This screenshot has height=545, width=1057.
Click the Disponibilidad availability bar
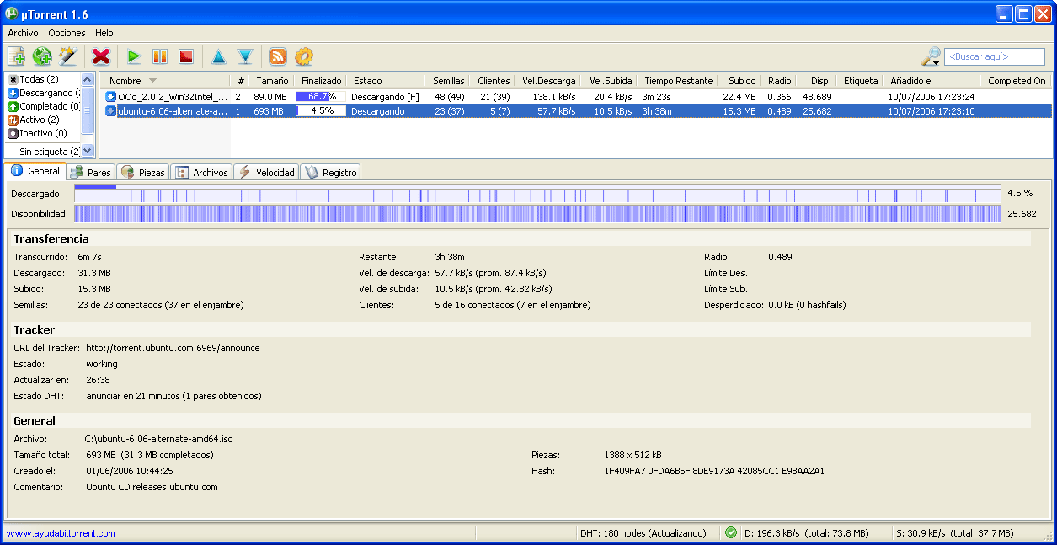[537, 214]
